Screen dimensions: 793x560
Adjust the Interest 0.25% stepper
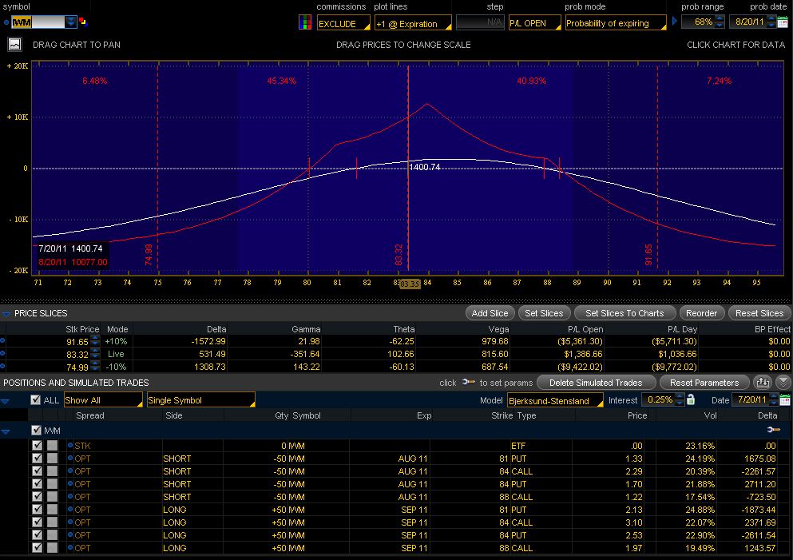point(680,399)
